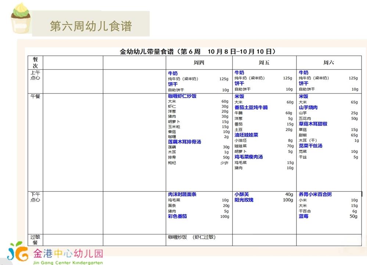Select the 下午点心 row label
The height and width of the screenshot is (265, 367).
(x=35, y=197)
